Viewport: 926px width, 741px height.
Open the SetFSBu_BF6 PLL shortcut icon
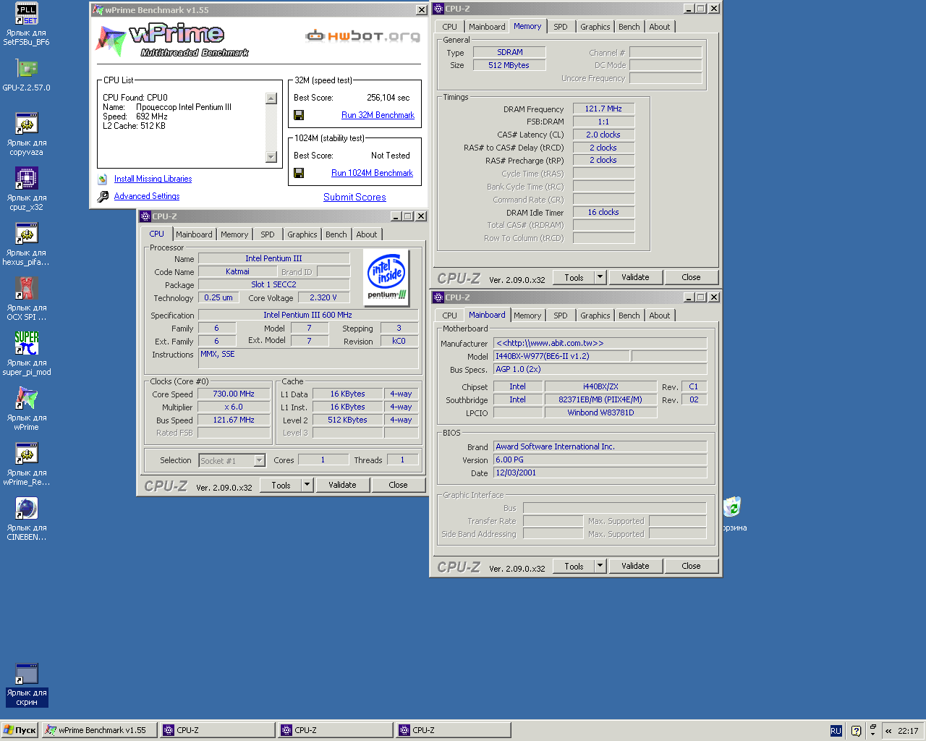[27, 13]
